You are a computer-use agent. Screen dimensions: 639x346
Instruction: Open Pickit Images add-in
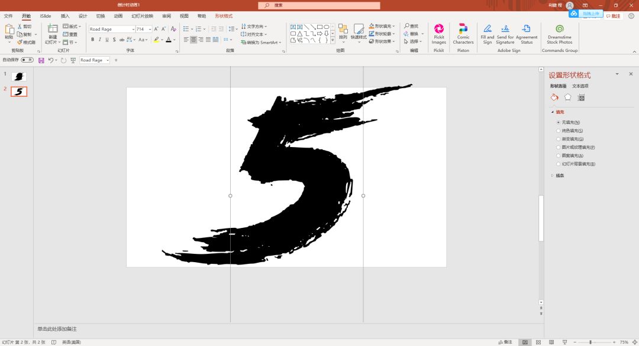[438, 34]
